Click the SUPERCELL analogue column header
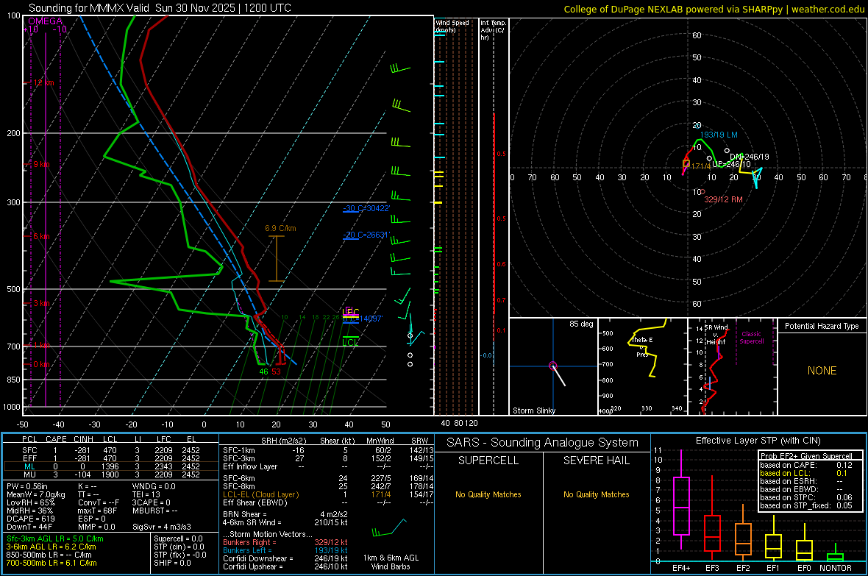Screen dimensions: 868x576 pyautogui.click(x=488, y=461)
